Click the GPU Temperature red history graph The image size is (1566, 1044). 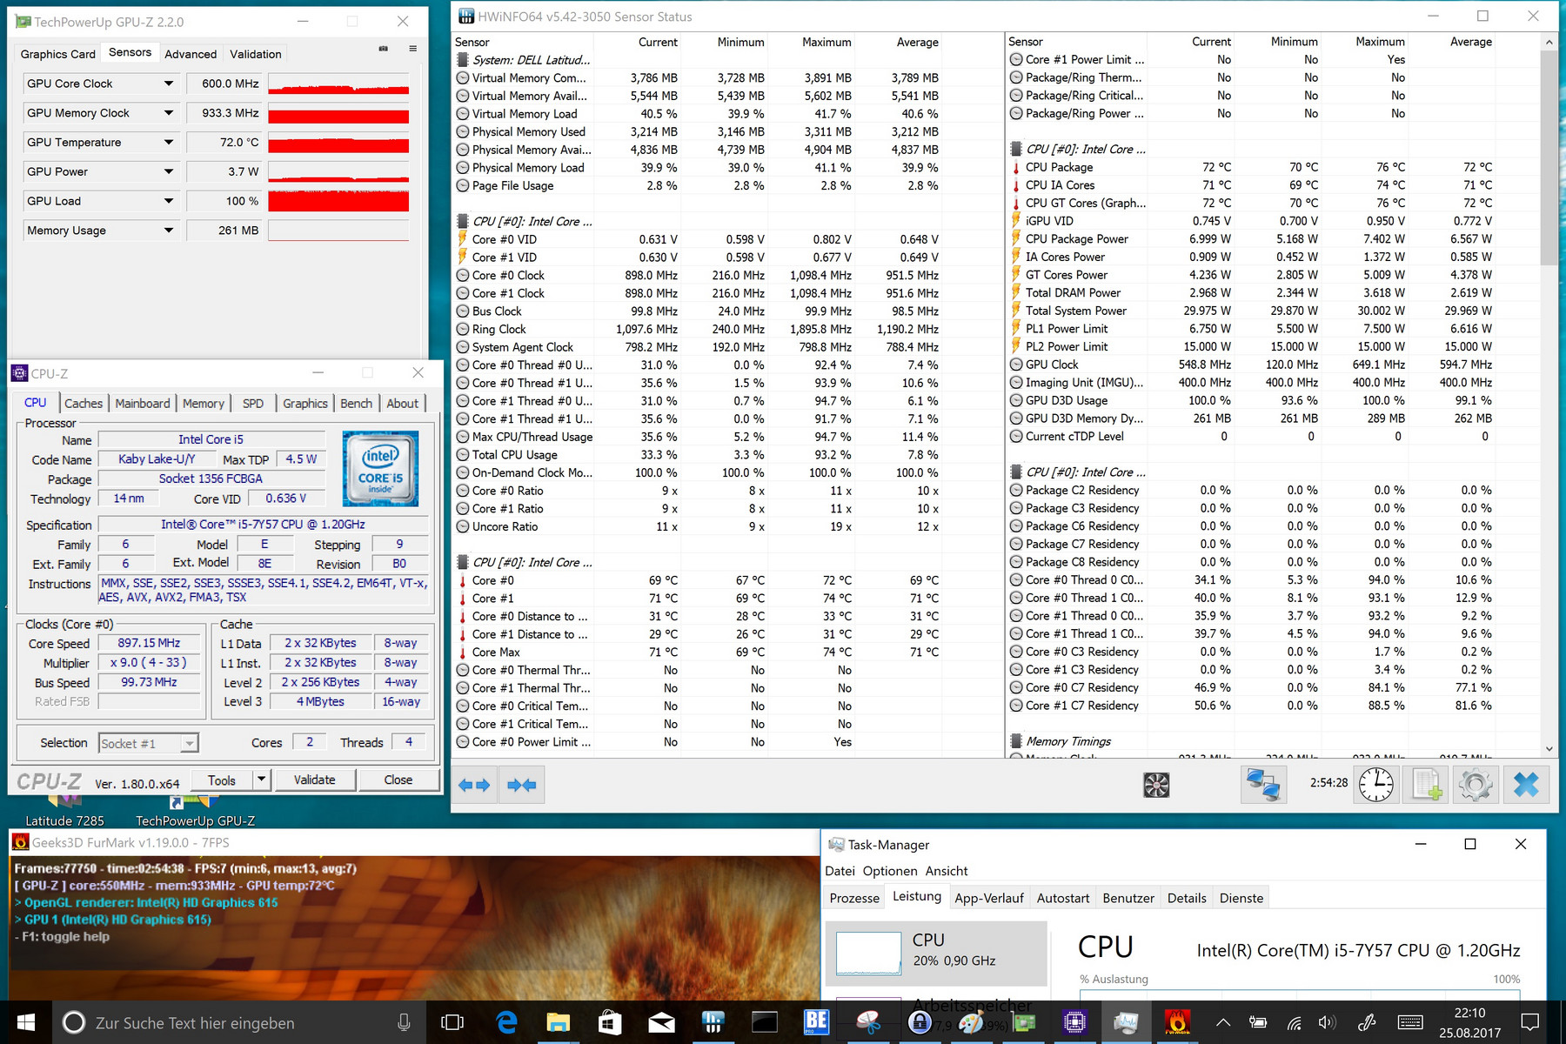pos(338,143)
